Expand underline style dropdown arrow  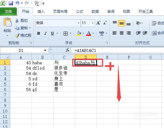tap(57, 33)
